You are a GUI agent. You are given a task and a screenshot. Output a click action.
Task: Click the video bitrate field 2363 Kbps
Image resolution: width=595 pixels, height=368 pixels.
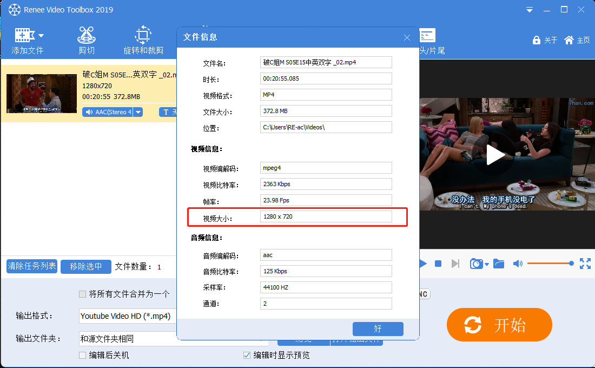[x=326, y=184]
